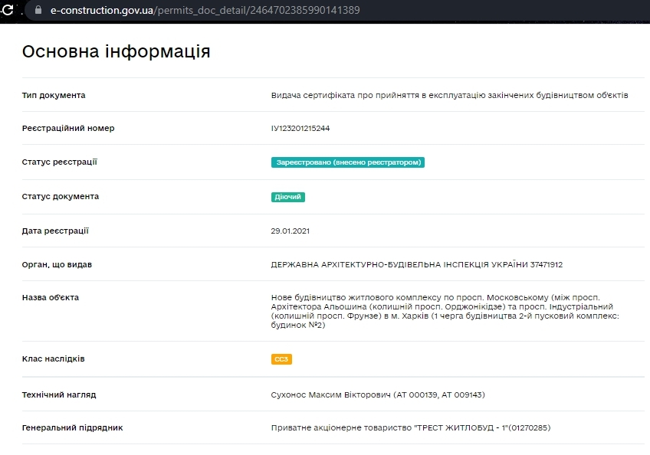
Task: Click the 'Нове будівництво житлового комплексу' description
Action: [x=445, y=311]
